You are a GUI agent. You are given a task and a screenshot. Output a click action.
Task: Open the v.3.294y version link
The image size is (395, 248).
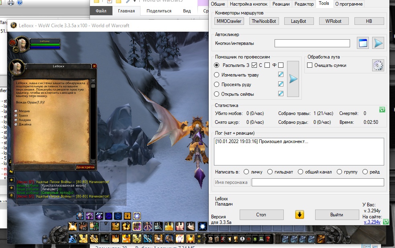372,222
